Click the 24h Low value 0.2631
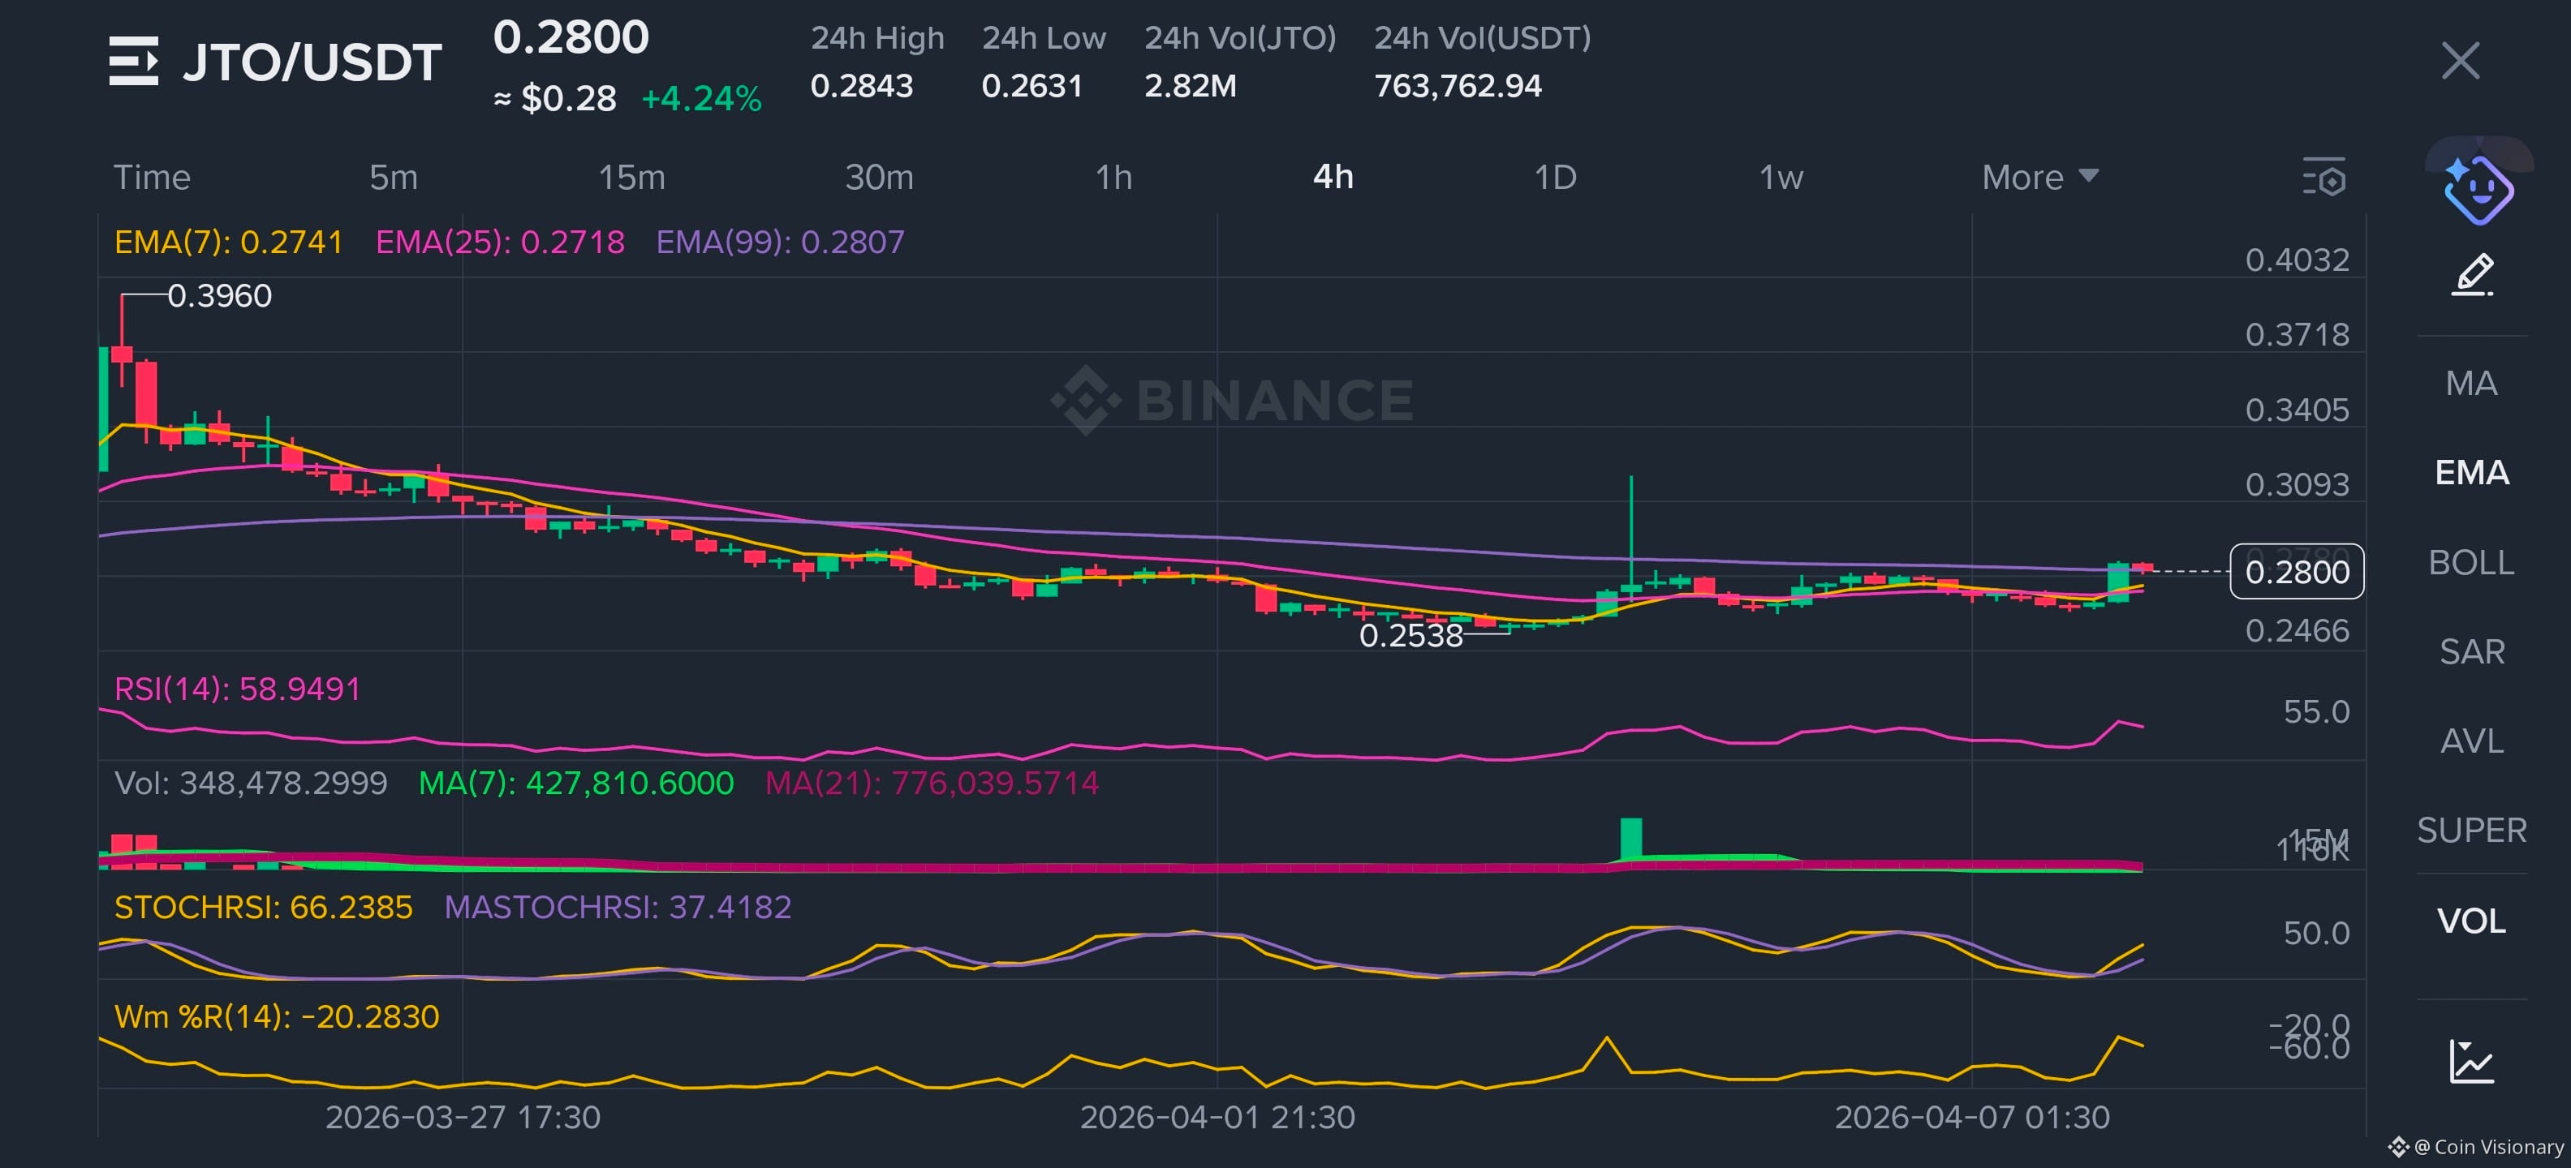 [x=1032, y=86]
